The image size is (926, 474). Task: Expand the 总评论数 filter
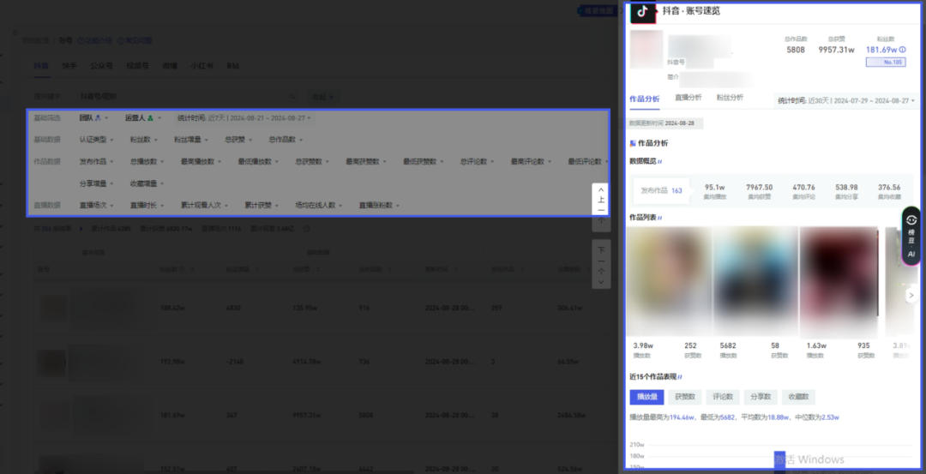coord(478,161)
